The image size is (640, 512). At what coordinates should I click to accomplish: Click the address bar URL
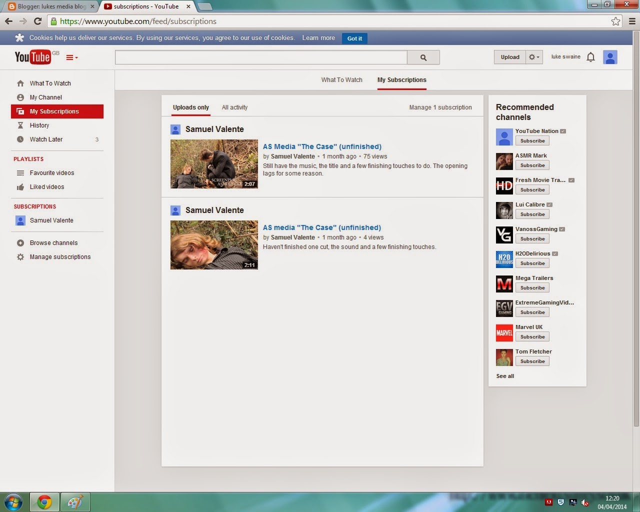[x=138, y=21]
